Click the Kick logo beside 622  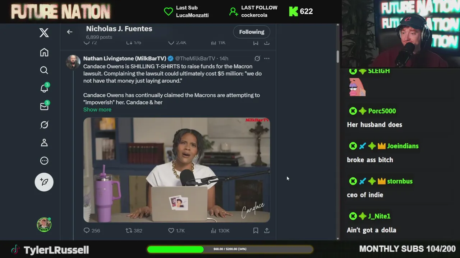(x=293, y=11)
